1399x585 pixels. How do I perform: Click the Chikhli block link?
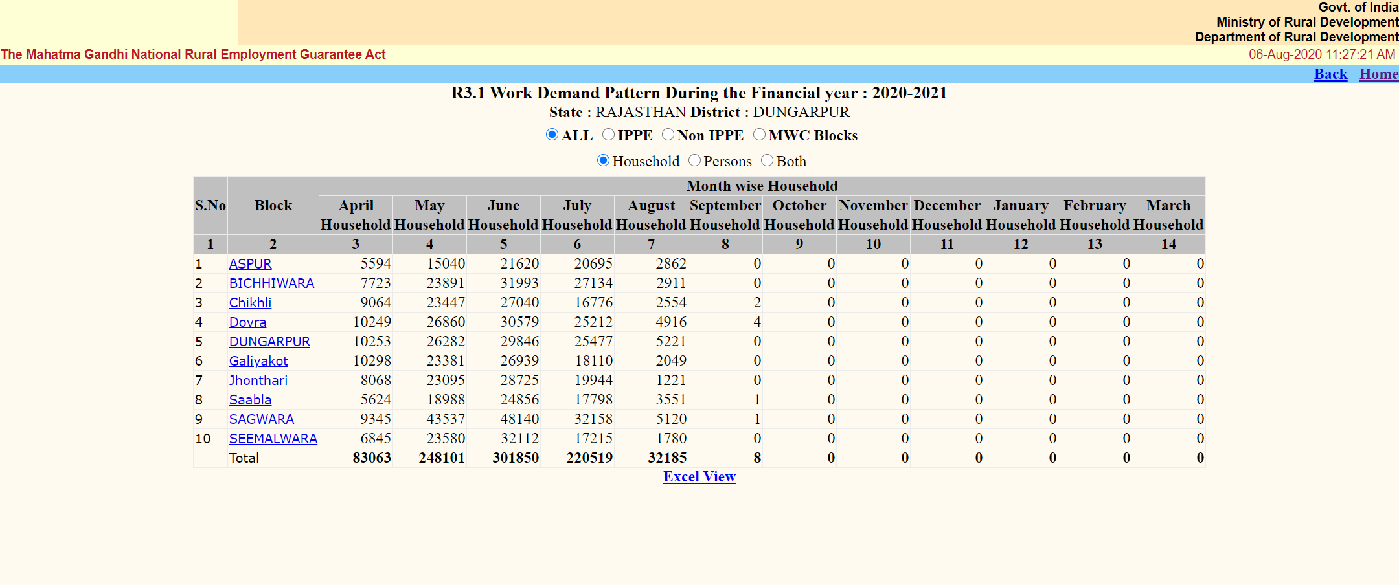[x=250, y=303]
